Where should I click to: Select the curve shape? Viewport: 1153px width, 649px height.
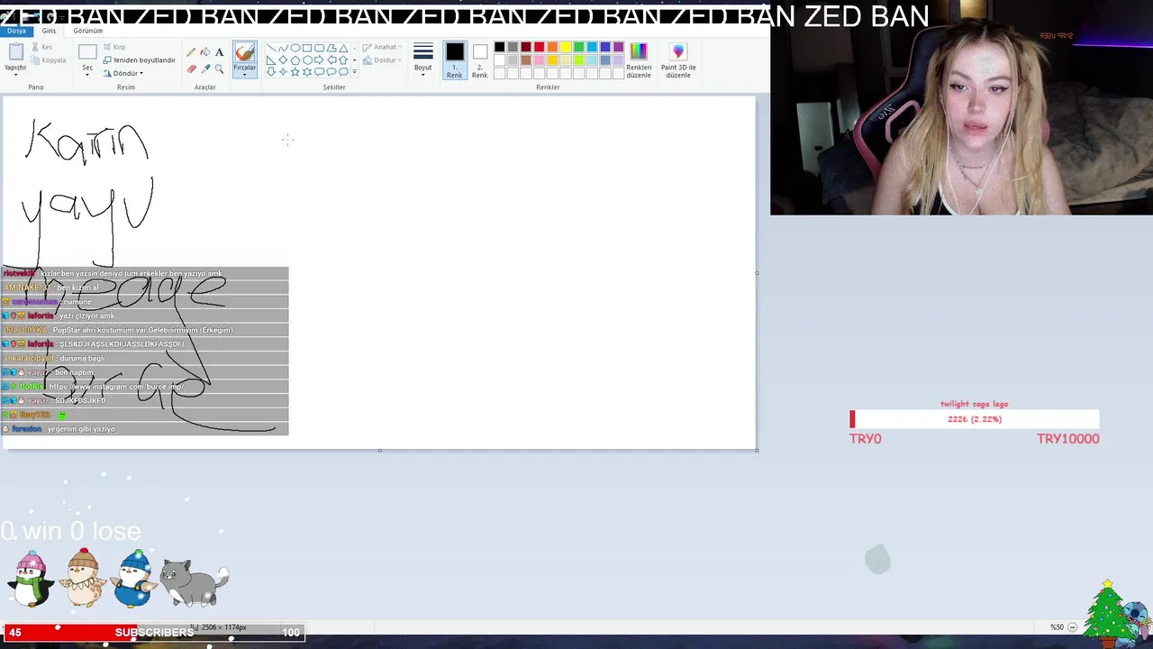pyautogui.click(x=283, y=47)
